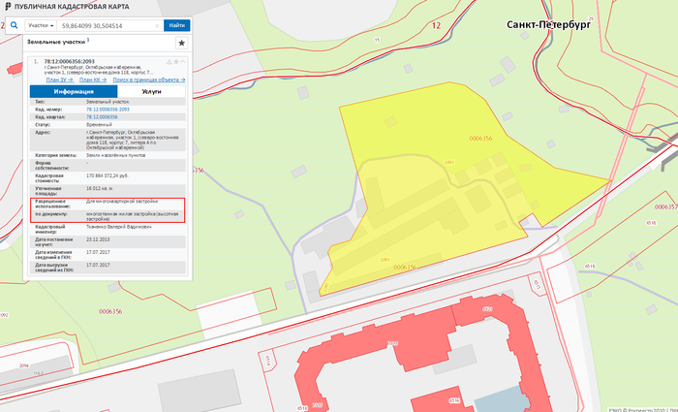This screenshot has height=412, width=678.
Task: Clear the coordinates with the X icon
Action: [156, 24]
